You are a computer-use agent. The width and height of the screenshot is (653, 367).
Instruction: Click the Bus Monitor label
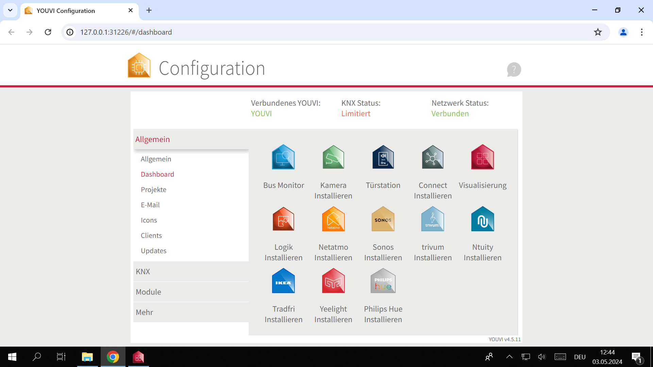(x=284, y=185)
